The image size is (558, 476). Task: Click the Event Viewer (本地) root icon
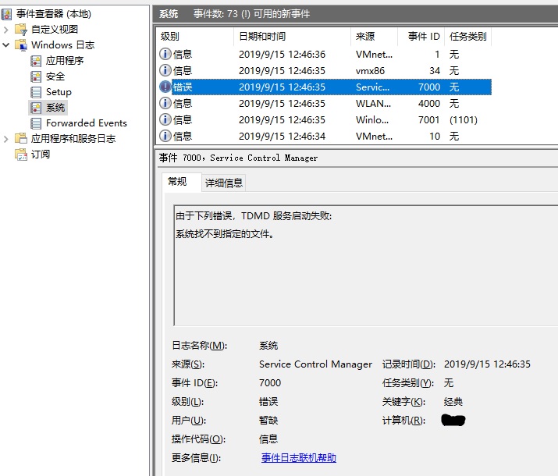(x=6, y=14)
